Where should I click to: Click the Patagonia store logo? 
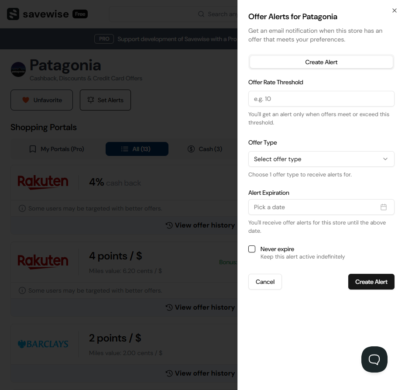pos(18,69)
